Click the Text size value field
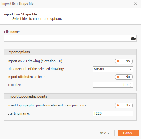The image size is (141, 139). click(111, 85)
